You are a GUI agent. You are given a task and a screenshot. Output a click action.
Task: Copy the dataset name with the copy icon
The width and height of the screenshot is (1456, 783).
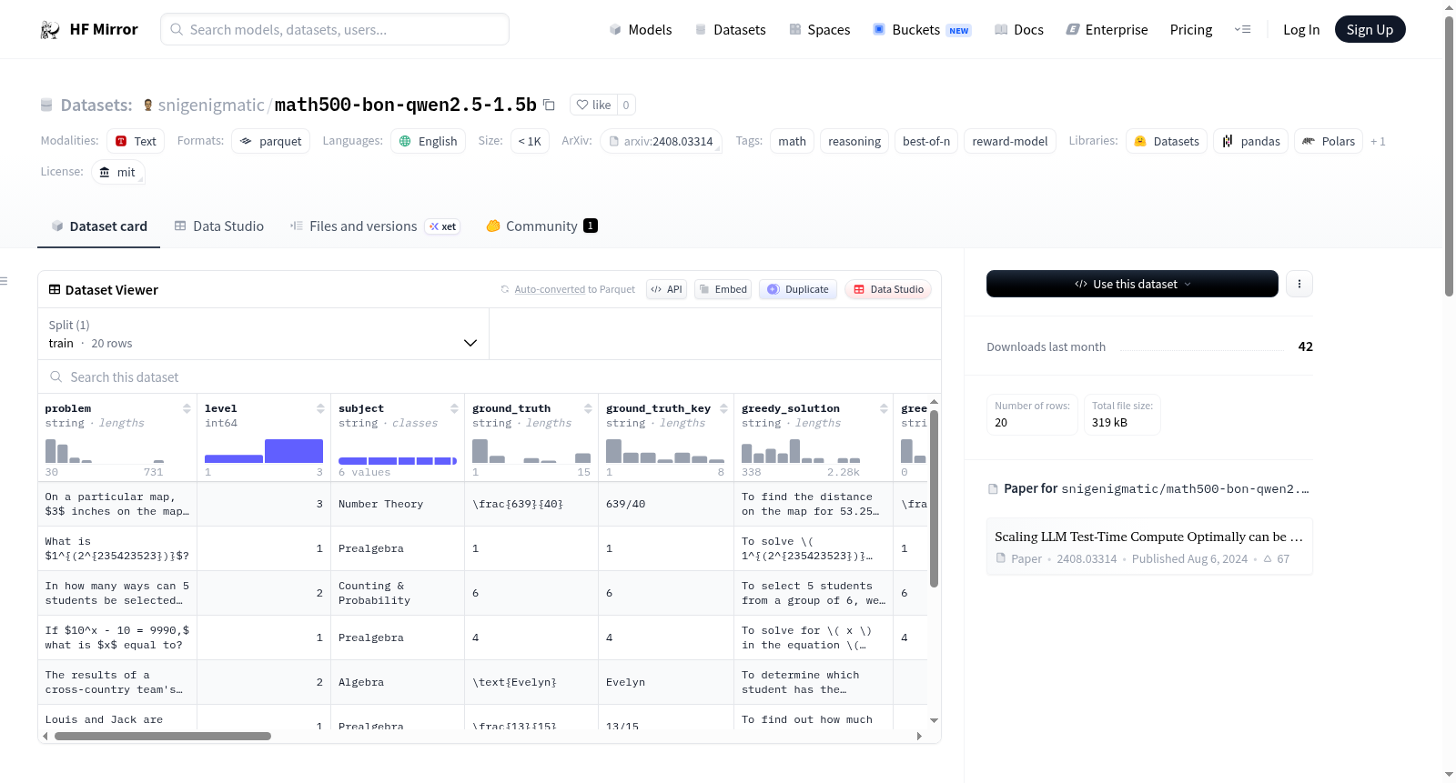coord(549,105)
